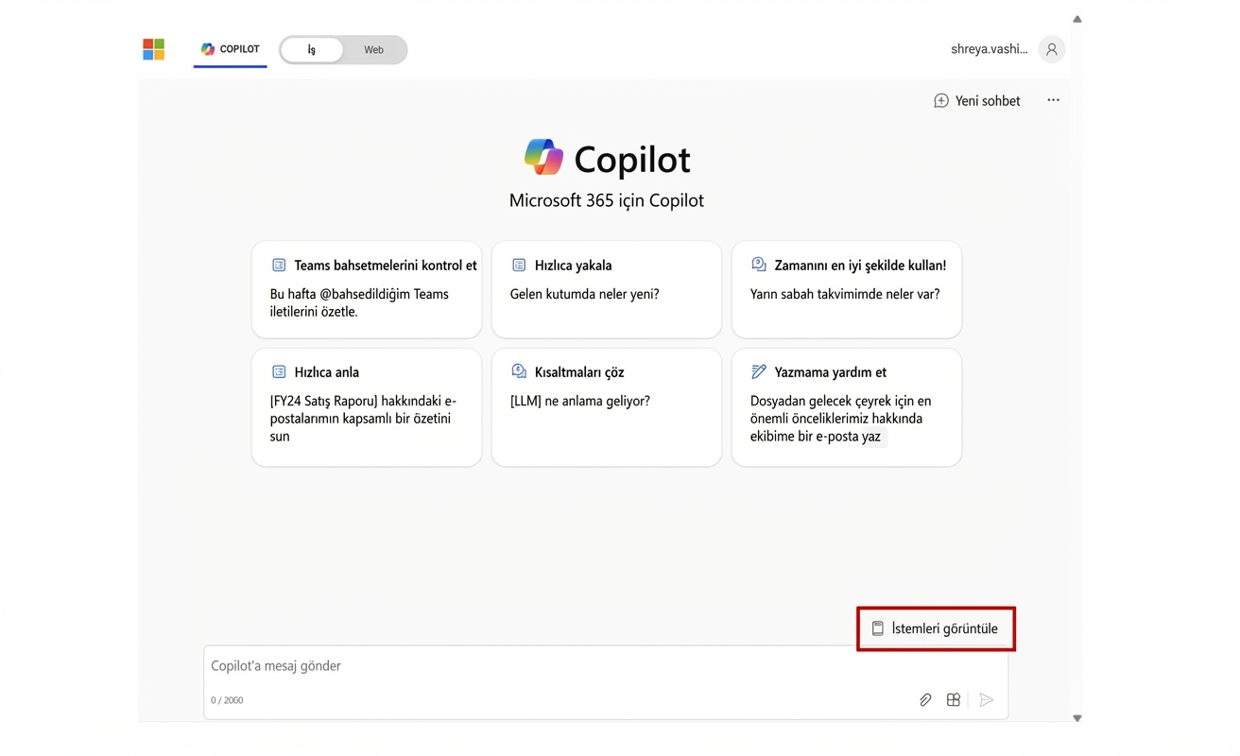
Task: Keep İş selected in the mode switch
Action: click(312, 49)
